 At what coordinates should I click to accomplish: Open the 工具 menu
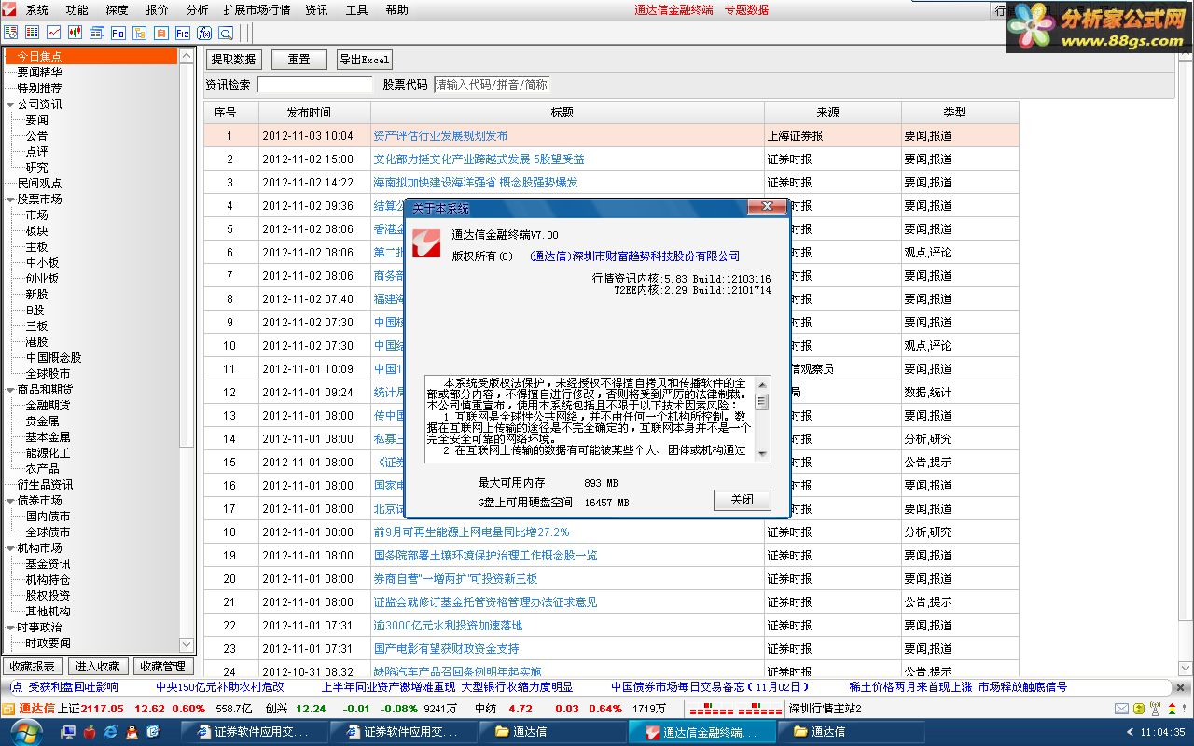(x=356, y=10)
